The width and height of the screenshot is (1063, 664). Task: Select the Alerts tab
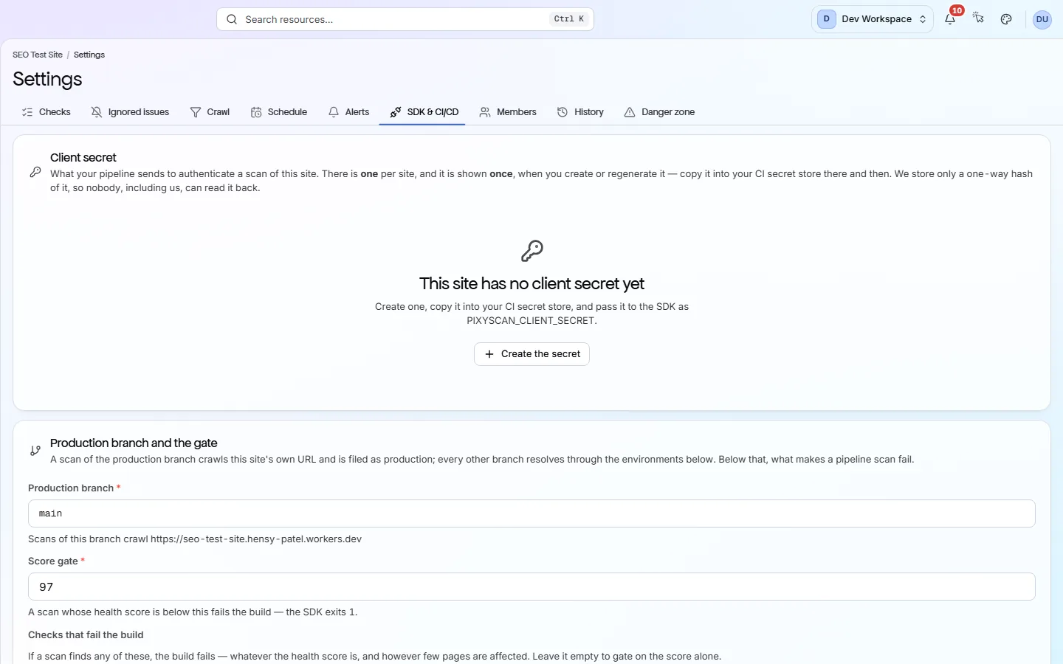pos(348,112)
